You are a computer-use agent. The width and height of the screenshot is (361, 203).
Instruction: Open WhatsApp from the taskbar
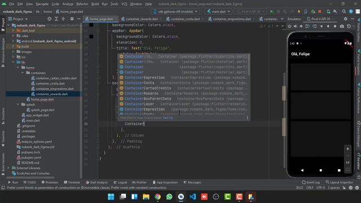point(169,197)
